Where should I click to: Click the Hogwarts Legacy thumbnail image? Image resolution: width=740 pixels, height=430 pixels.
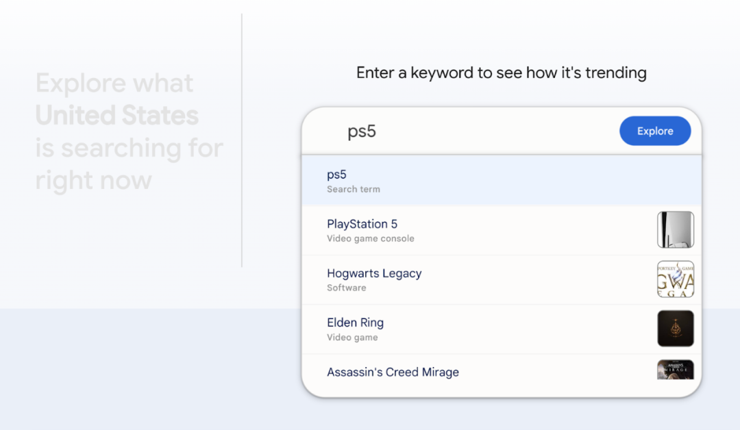pos(675,279)
